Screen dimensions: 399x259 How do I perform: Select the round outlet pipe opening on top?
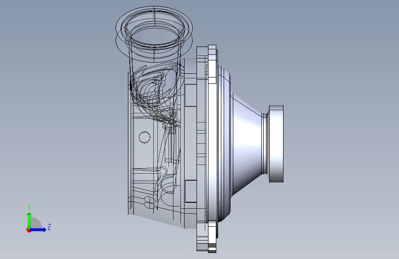[x=154, y=28]
